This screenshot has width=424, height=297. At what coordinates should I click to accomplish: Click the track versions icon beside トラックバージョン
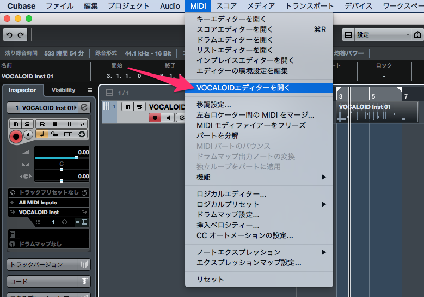(x=84, y=264)
